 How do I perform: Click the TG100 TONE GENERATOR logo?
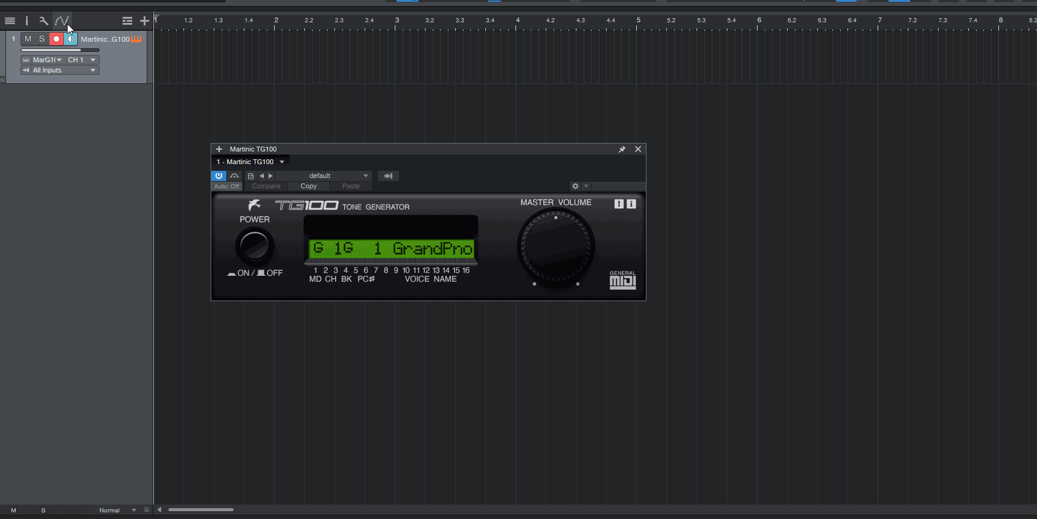(x=342, y=206)
